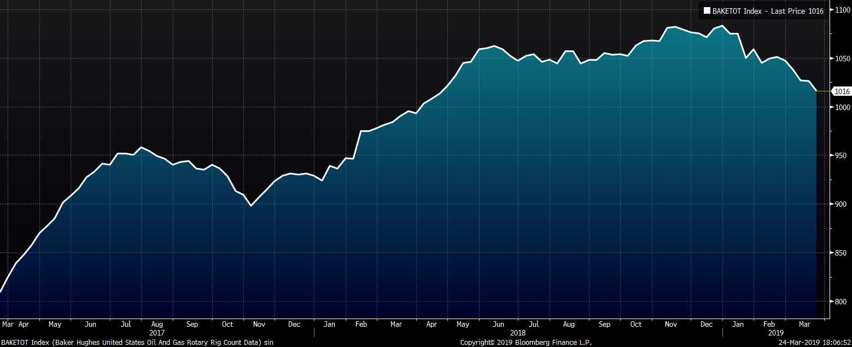Click the 900 y-axis label
Viewport: 852px width, 347px height.
[841, 204]
